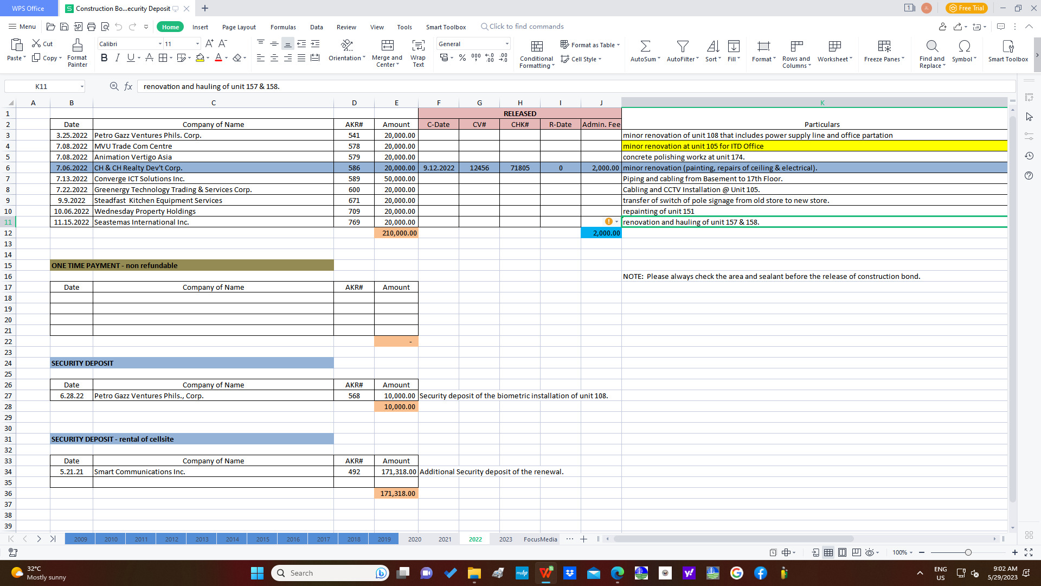
Task: Click the Insert Function fx icon
Action: pyautogui.click(x=128, y=86)
